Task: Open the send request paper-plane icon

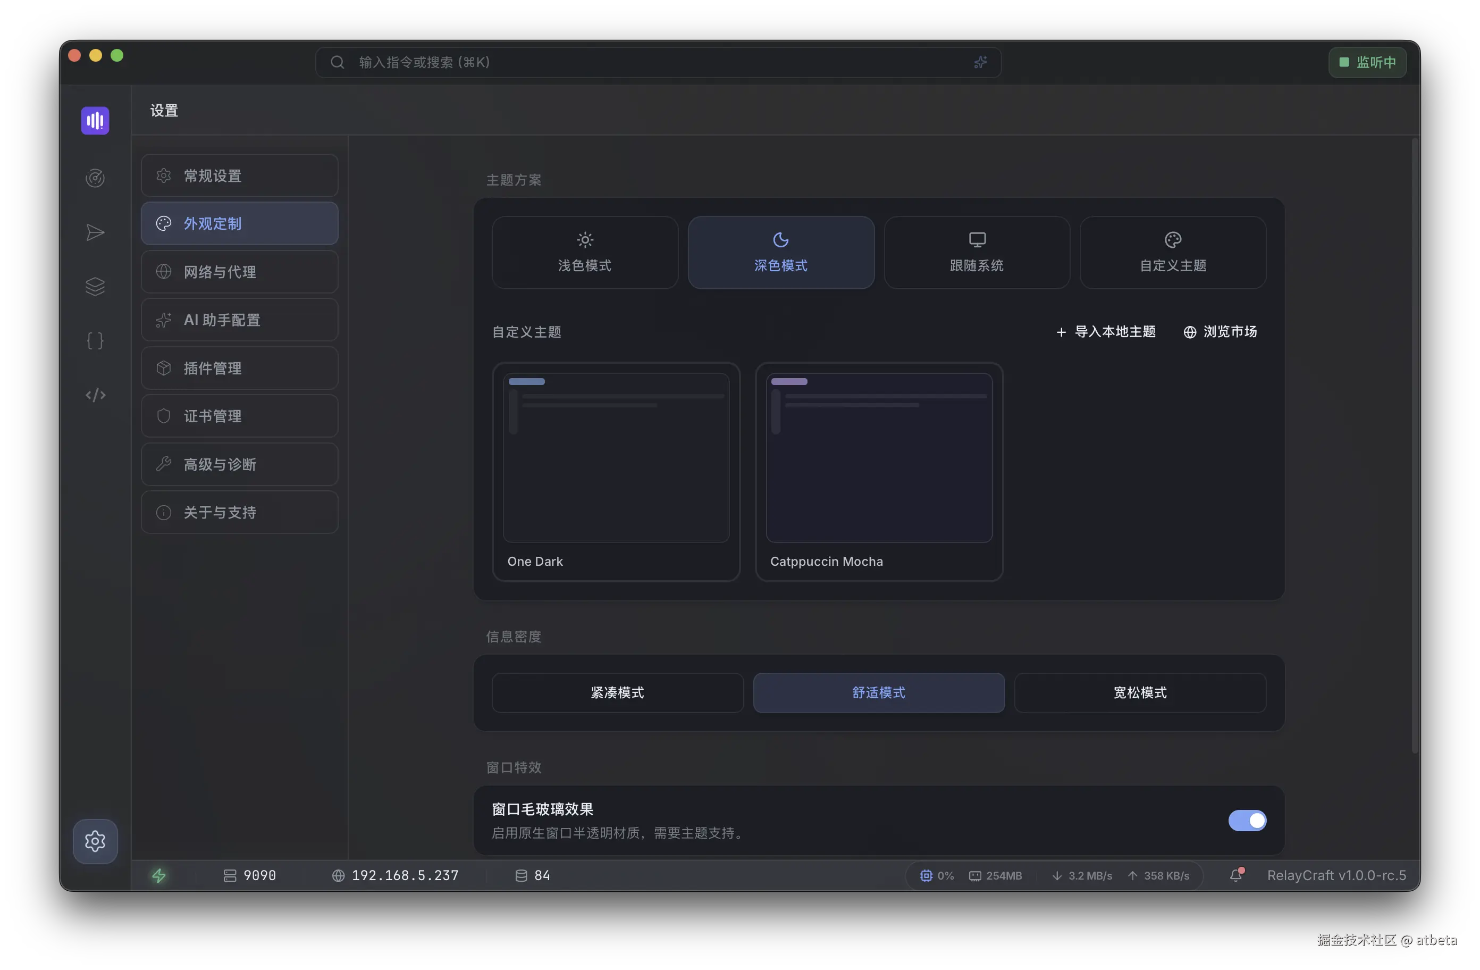Action: (95, 233)
